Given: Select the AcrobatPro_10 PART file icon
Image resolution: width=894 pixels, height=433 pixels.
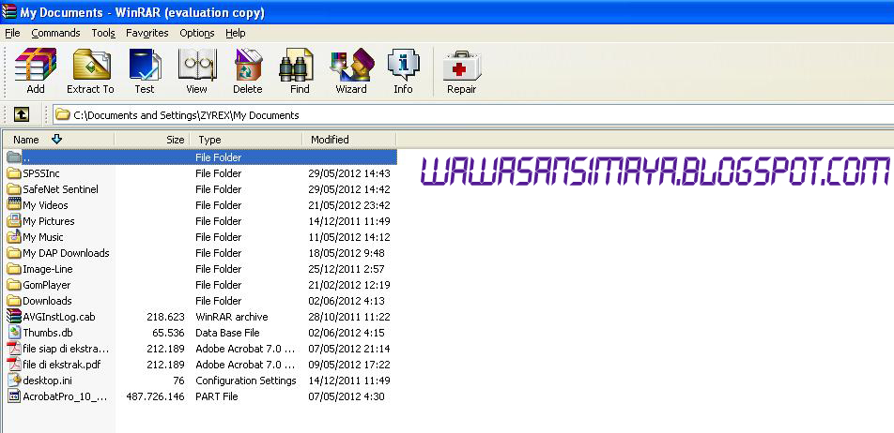Looking at the screenshot, I should pyautogui.click(x=14, y=396).
